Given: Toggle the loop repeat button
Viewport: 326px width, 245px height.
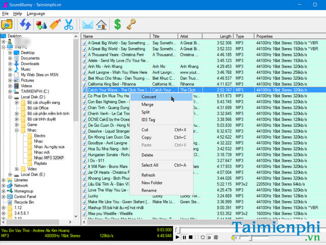Looking at the screenshot, I should 203,237.
